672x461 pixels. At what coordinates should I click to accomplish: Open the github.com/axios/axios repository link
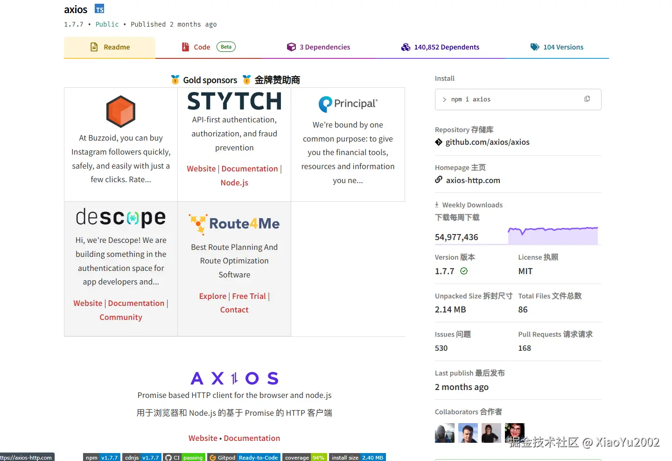(x=487, y=142)
